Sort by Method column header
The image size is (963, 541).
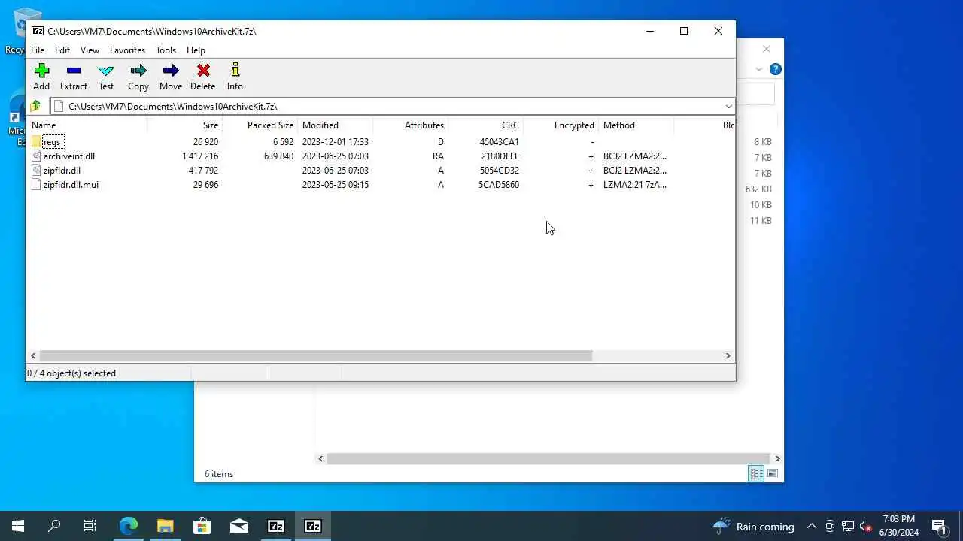point(636,125)
